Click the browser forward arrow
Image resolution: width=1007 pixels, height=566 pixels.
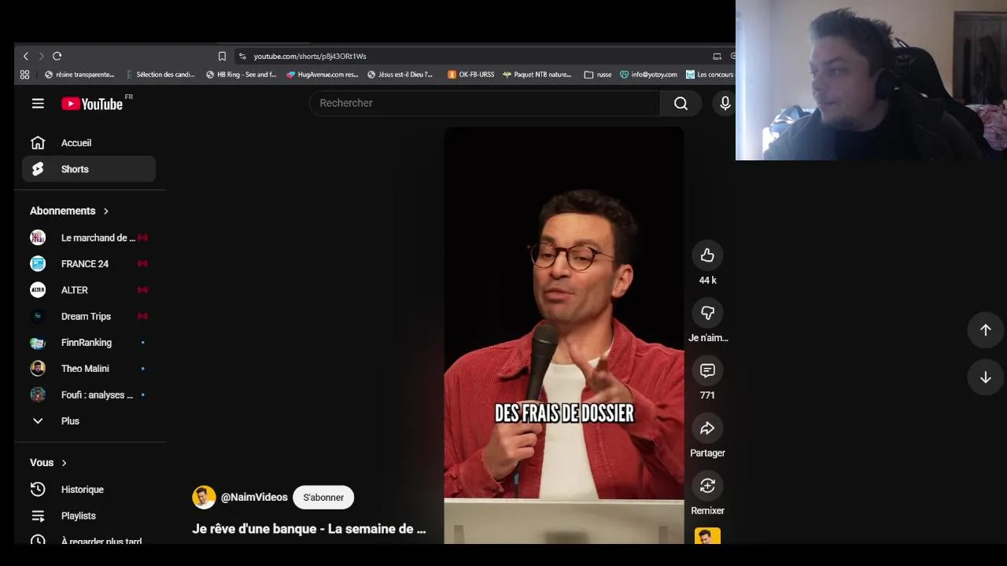point(41,56)
